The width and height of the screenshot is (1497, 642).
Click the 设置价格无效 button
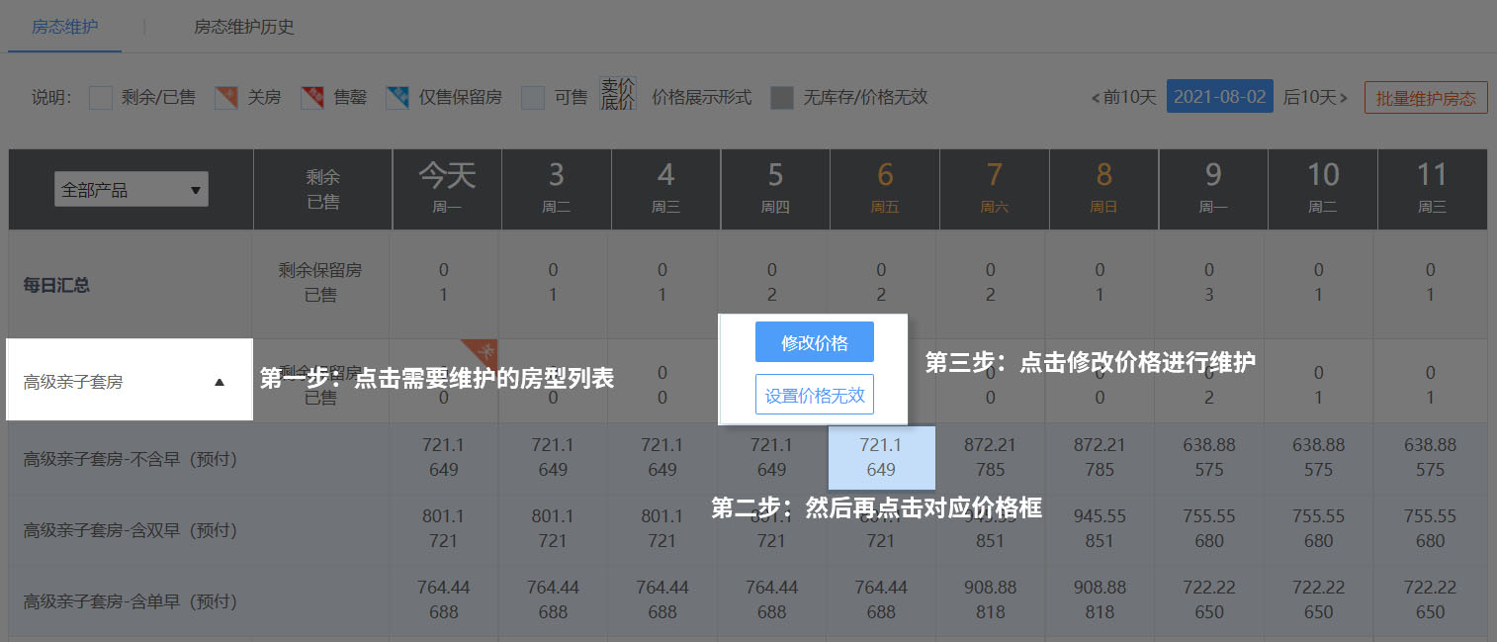point(815,395)
